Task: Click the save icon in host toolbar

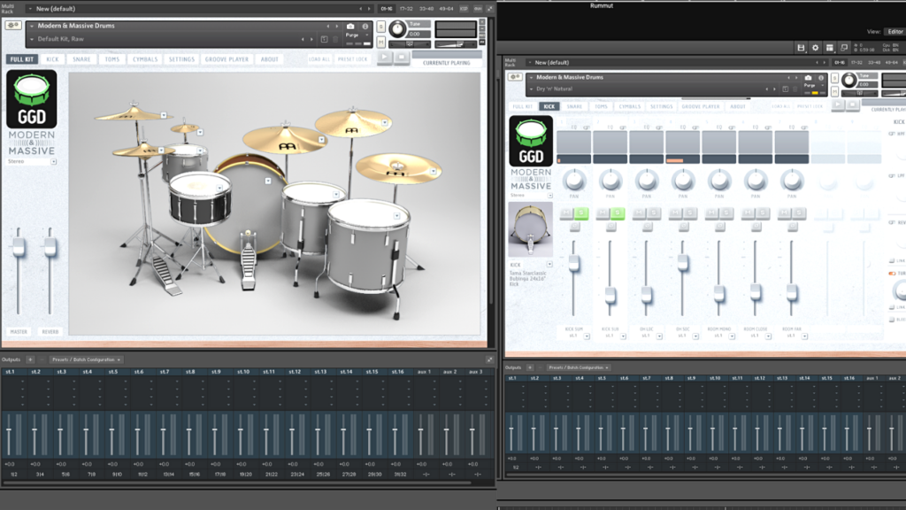Action: (x=801, y=48)
